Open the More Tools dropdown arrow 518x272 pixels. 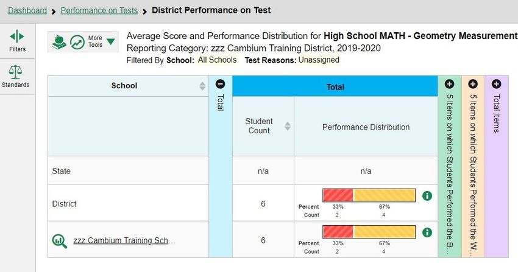111,41
